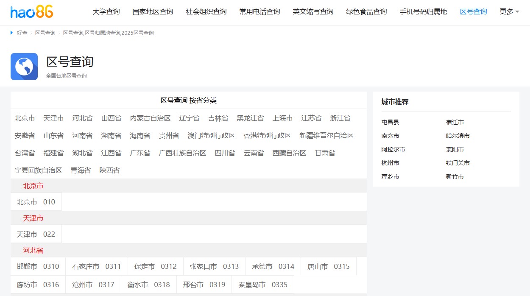This screenshot has height=296, width=530.
Task: Select 台湾省 province link
Action: pyautogui.click(x=25, y=153)
